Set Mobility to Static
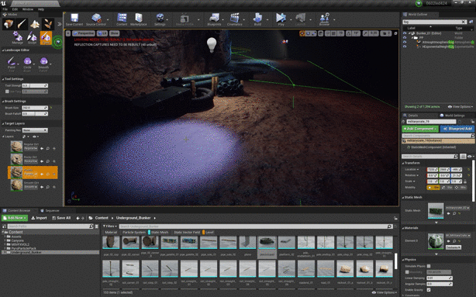This screenshot has width=476, height=297. pyautogui.click(x=433, y=188)
